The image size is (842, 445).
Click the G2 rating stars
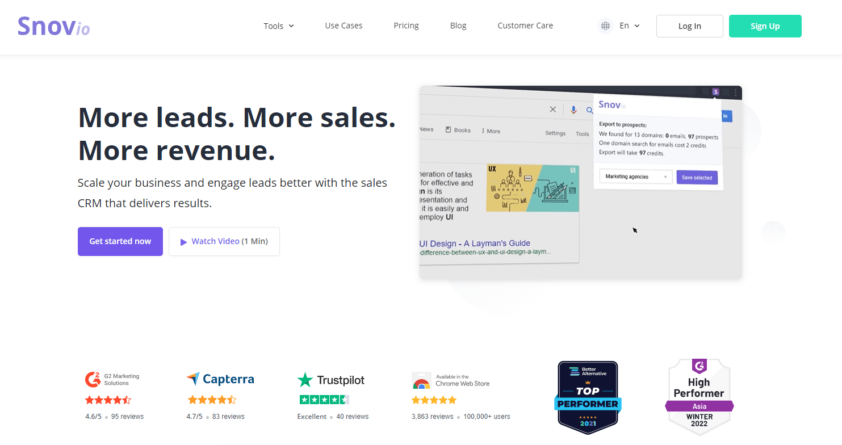pos(108,400)
